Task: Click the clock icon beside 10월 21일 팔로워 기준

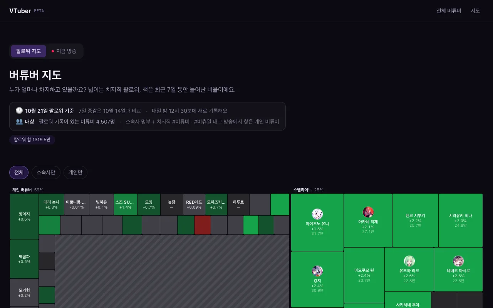Action: 19,110
